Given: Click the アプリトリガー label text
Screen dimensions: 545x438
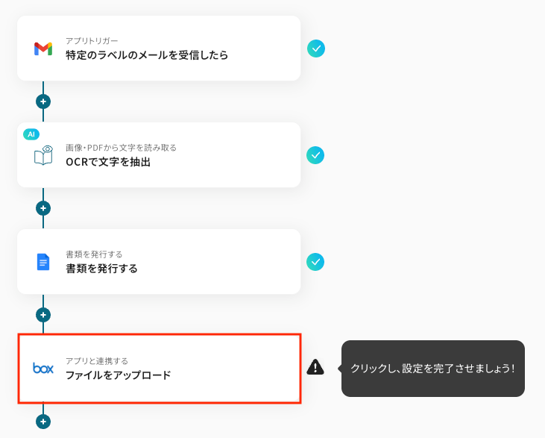Looking at the screenshot, I should 92,41.
